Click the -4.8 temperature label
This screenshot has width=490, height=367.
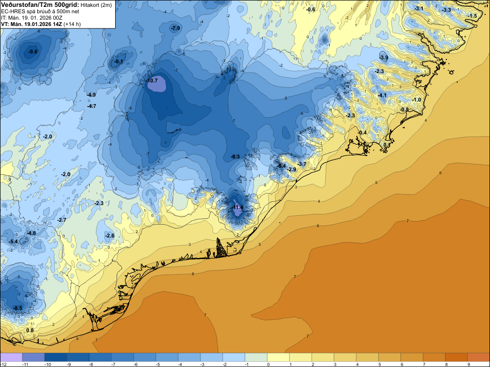click(31, 233)
